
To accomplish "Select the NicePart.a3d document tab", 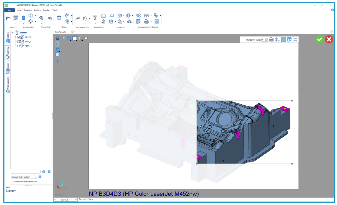I will tap(60, 32).
